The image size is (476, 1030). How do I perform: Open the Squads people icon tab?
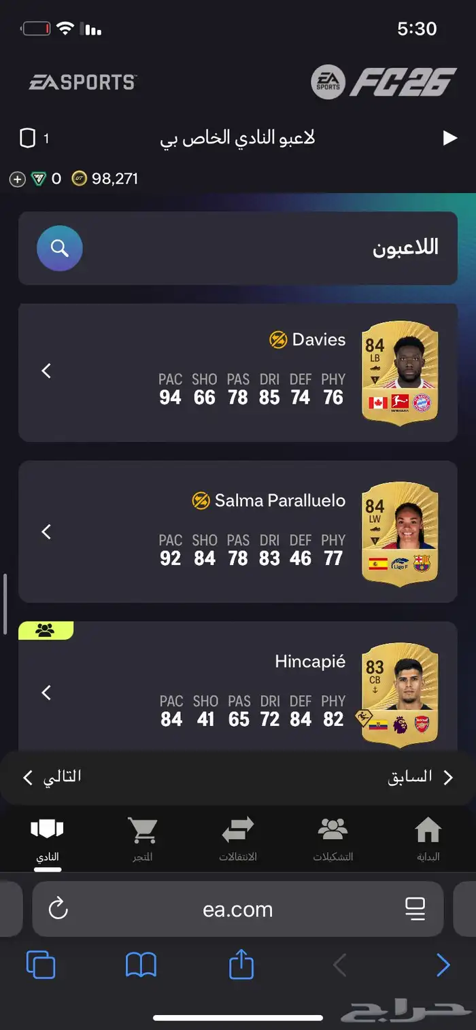[333, 840]
